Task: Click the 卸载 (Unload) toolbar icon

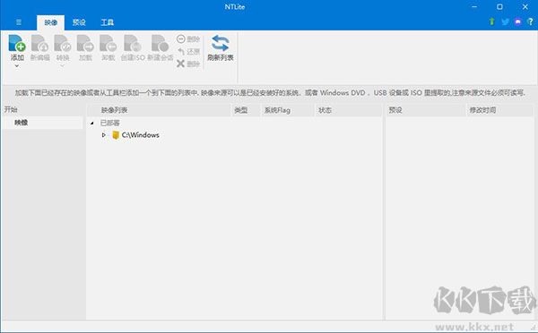Action: pos(108,43)
